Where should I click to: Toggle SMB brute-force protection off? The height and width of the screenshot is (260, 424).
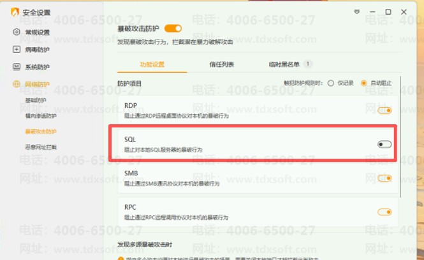tap(384, 178)
